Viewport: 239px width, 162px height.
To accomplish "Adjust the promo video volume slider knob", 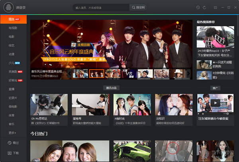I will tap(227, 114).
